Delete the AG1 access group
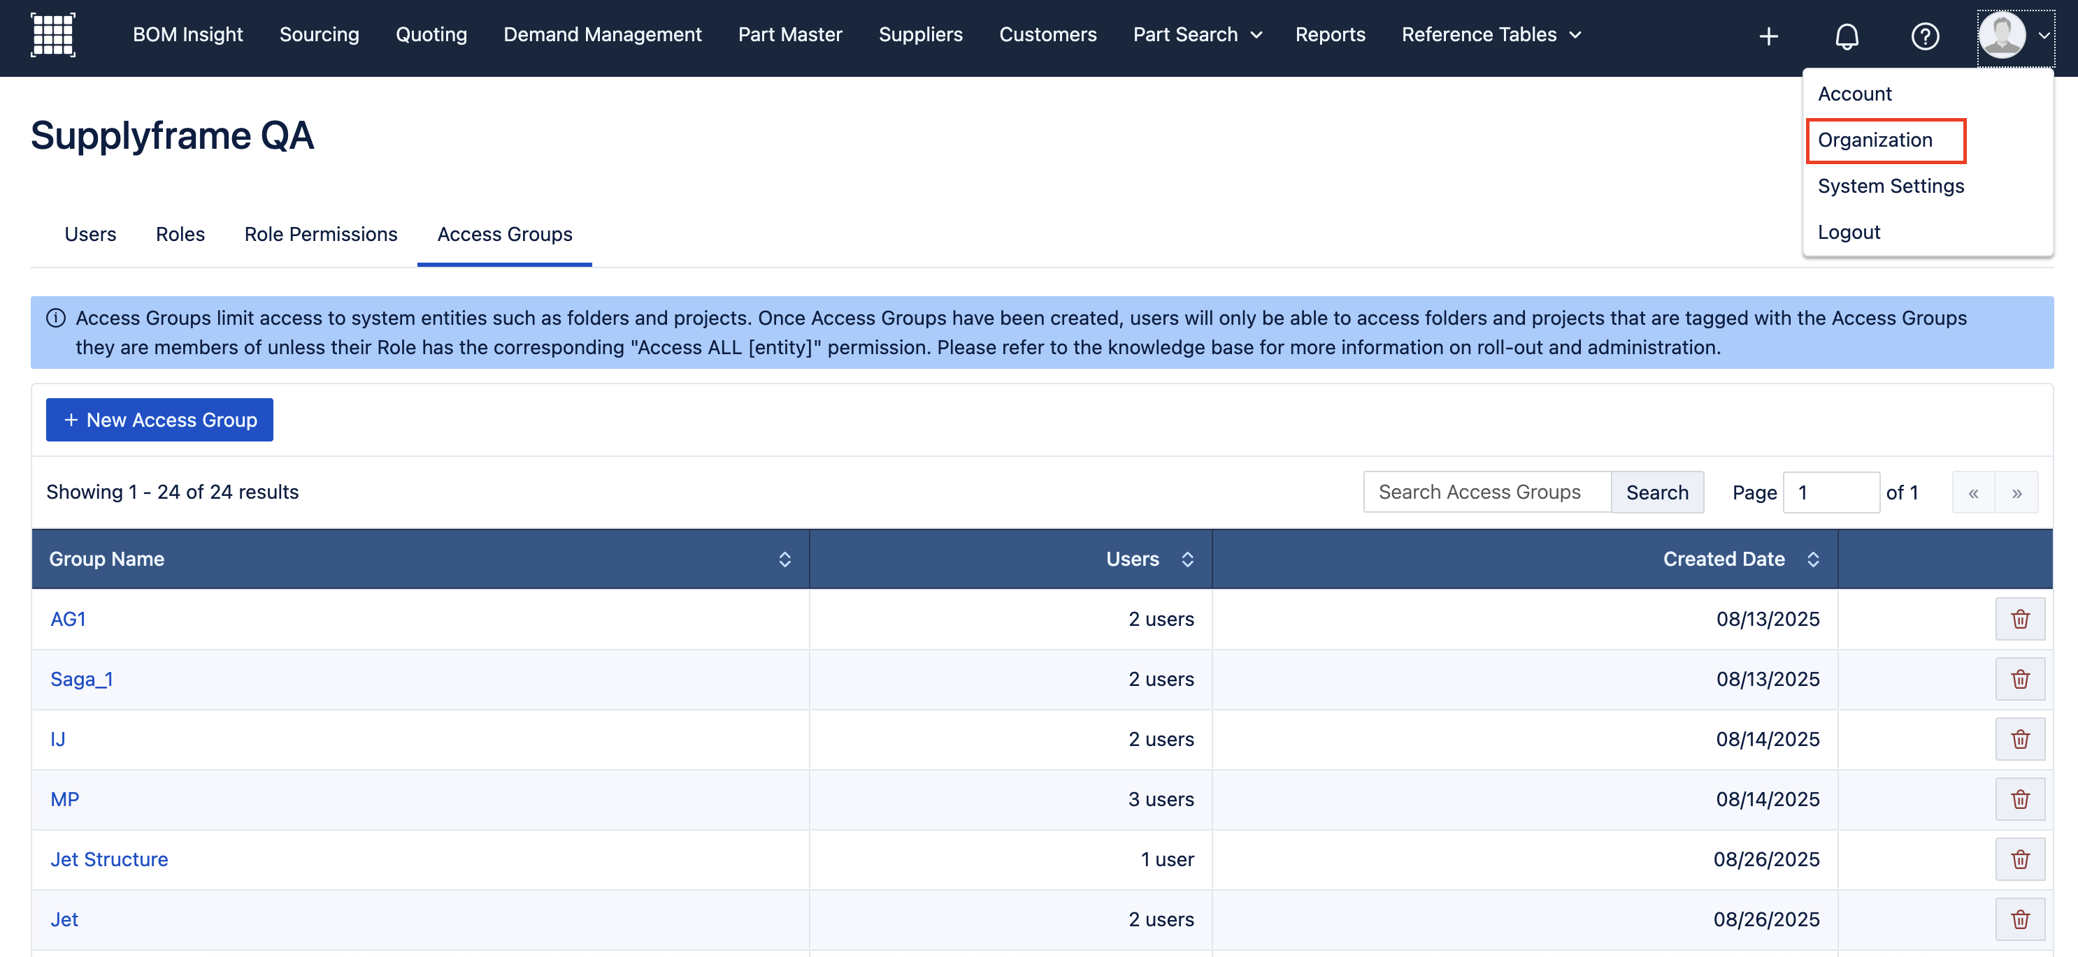This screenshot has width=2078, height=957. point(2020,619)
